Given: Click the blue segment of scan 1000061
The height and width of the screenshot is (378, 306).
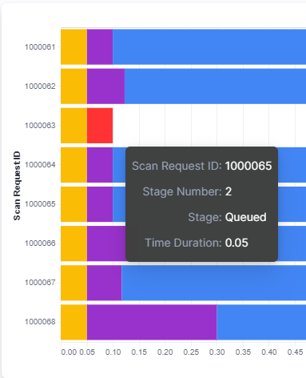Looking at the screenshot, I should click(209, 46).
